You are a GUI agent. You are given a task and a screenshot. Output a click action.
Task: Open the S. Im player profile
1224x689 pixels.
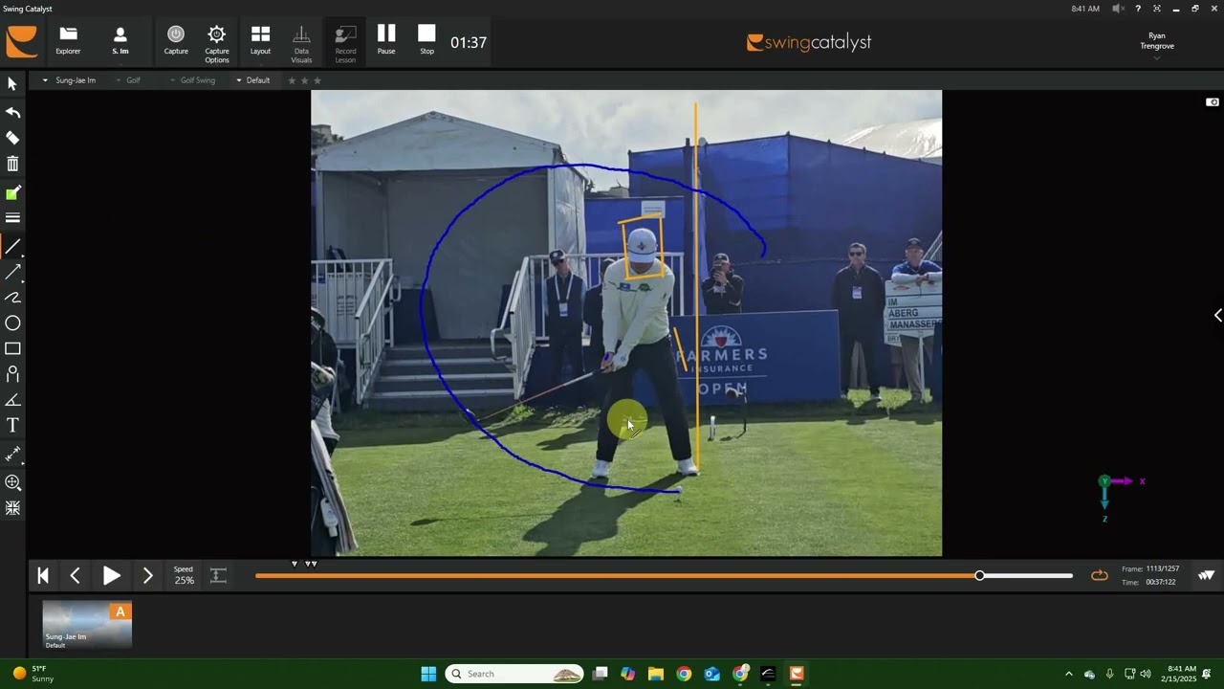pos(120,41)
